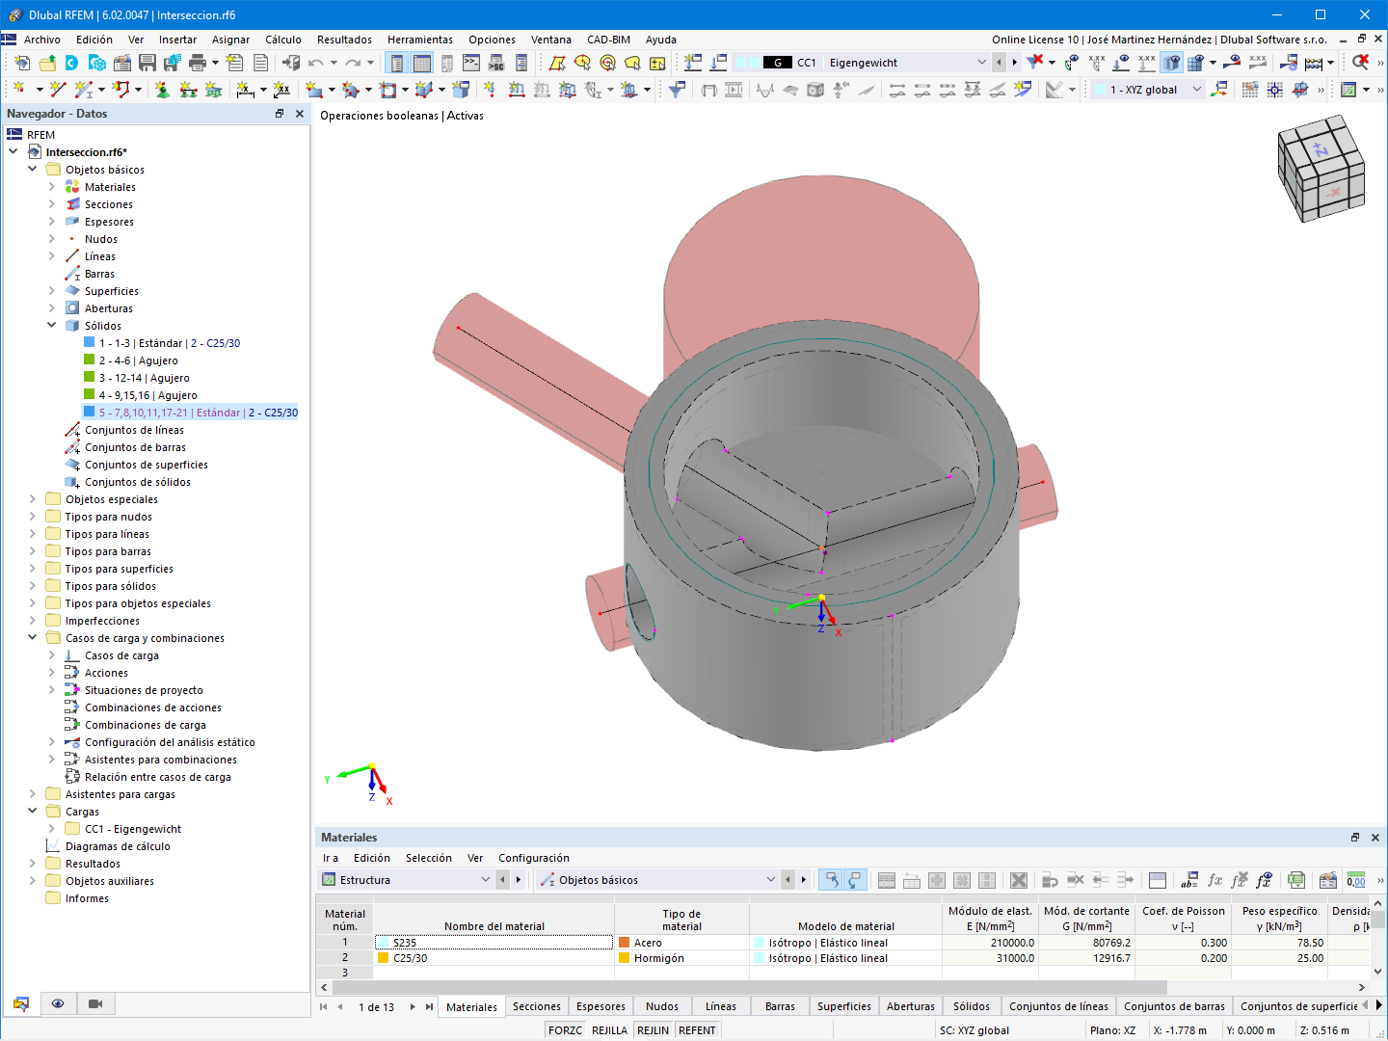This screenshot has width=1388, height=1041.
Task: Click the new opening tool icon
Action: tap(387, 90)
